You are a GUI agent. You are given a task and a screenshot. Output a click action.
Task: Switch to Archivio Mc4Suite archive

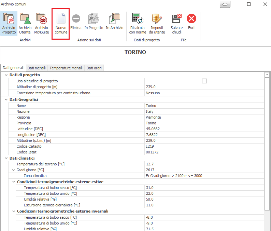(41, 23)
